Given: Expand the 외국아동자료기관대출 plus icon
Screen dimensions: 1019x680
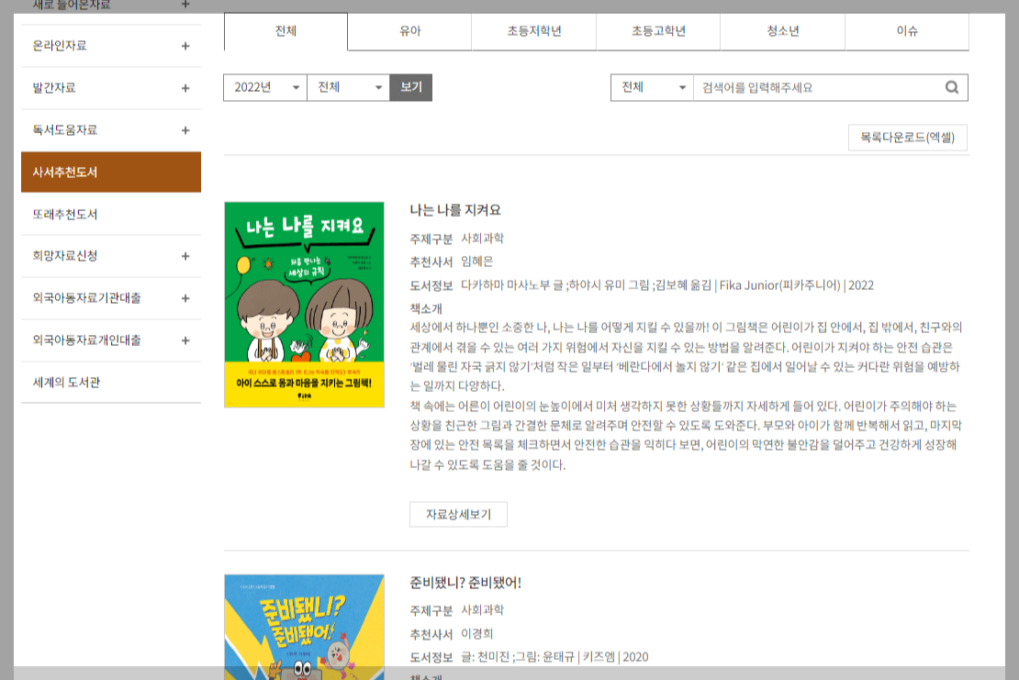Looking at the screenshot, I should [185, 298].
